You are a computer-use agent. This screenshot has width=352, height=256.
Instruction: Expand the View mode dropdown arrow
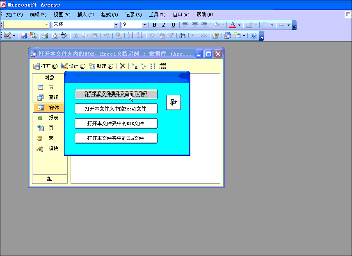tap(14, 36)
